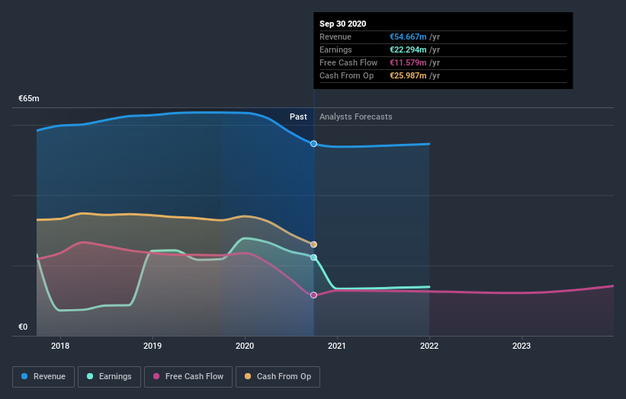Click the Analysts Forecasts label
Screen dimensions: 626x399
[x=356, y=117]
